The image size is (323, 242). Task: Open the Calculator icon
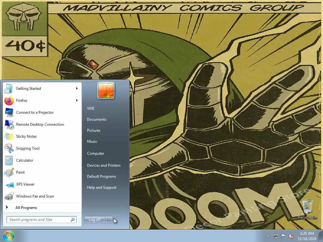(x=9, y=160)
